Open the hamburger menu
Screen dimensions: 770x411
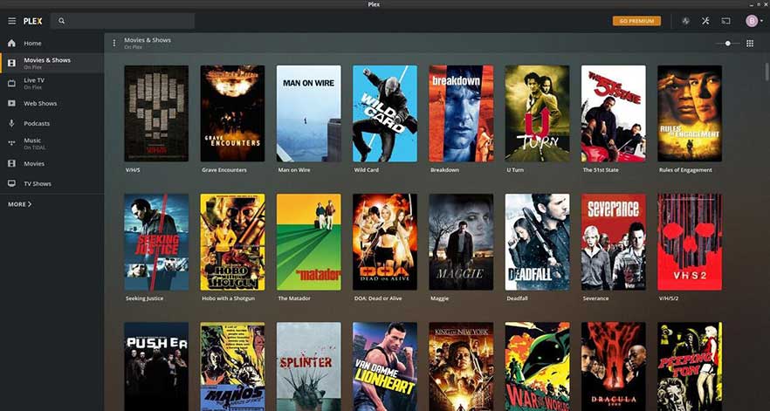(12, 21)
